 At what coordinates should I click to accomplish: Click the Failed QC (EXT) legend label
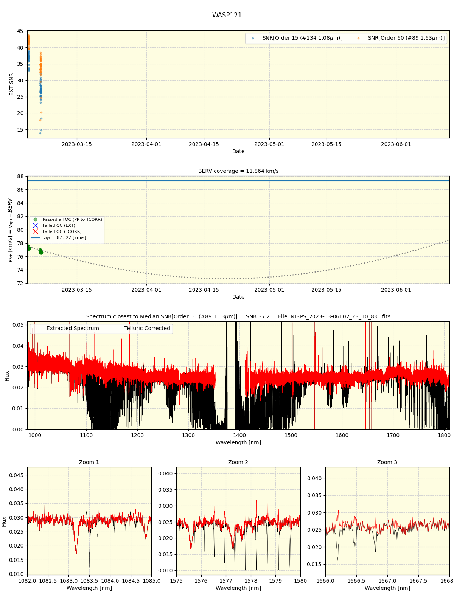pyautogui.click(x=59, y=225)
